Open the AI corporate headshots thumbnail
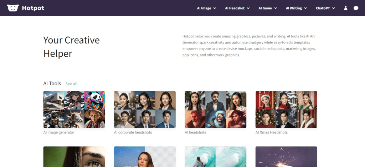Image resolution: width=365 pixels, height=167 pixels. [145, 110]
